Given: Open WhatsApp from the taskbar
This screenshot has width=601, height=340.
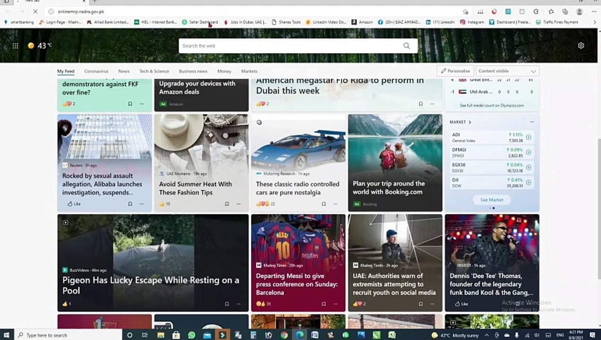Looking at the screenshot, I should [x=191, y=335].
